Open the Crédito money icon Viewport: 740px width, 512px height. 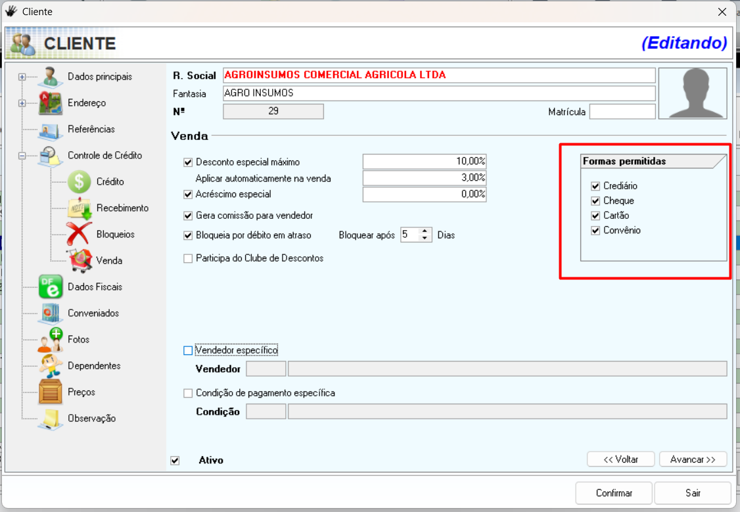coord(79,182)
